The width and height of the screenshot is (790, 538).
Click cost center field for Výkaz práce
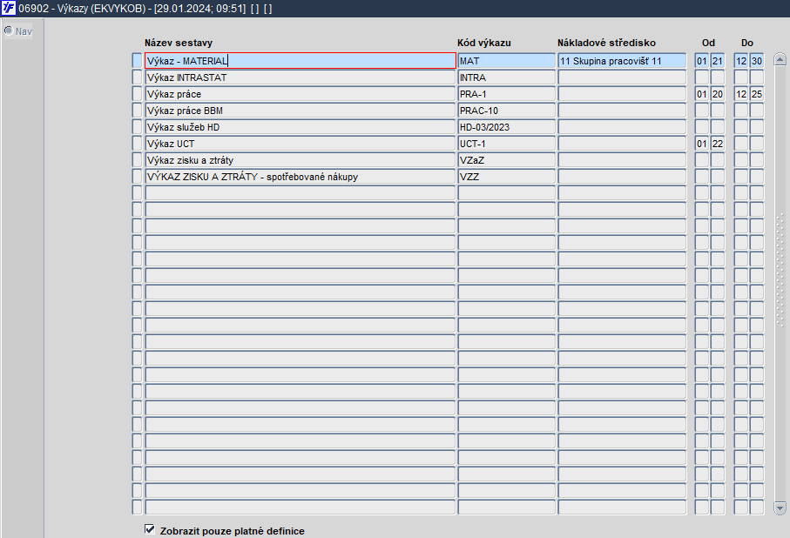(622, 94)
